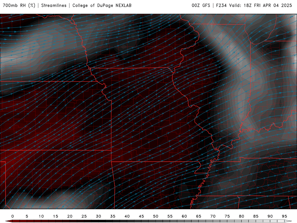Click the "Valid: 18Z FRI APR 04 2025" text

coord(261,5)
